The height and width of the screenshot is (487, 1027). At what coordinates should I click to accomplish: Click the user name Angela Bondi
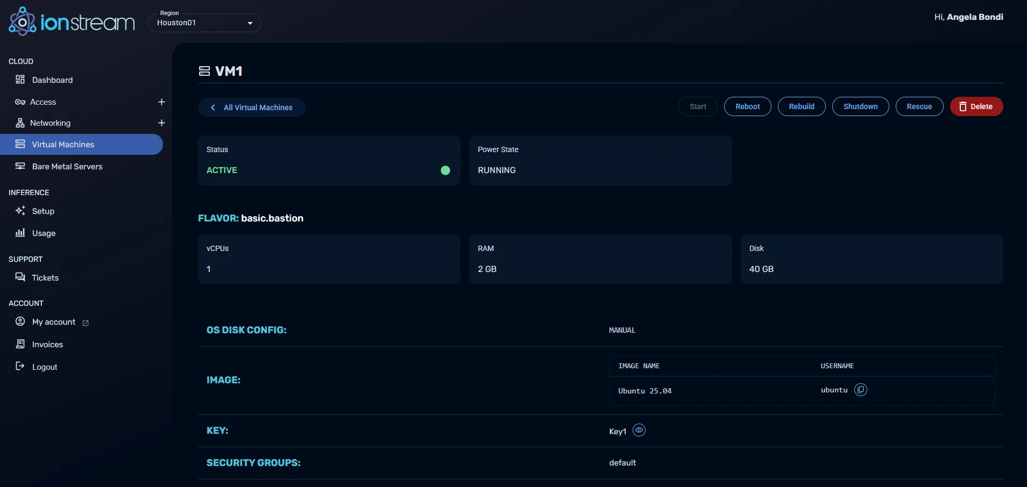pos(975,17)
